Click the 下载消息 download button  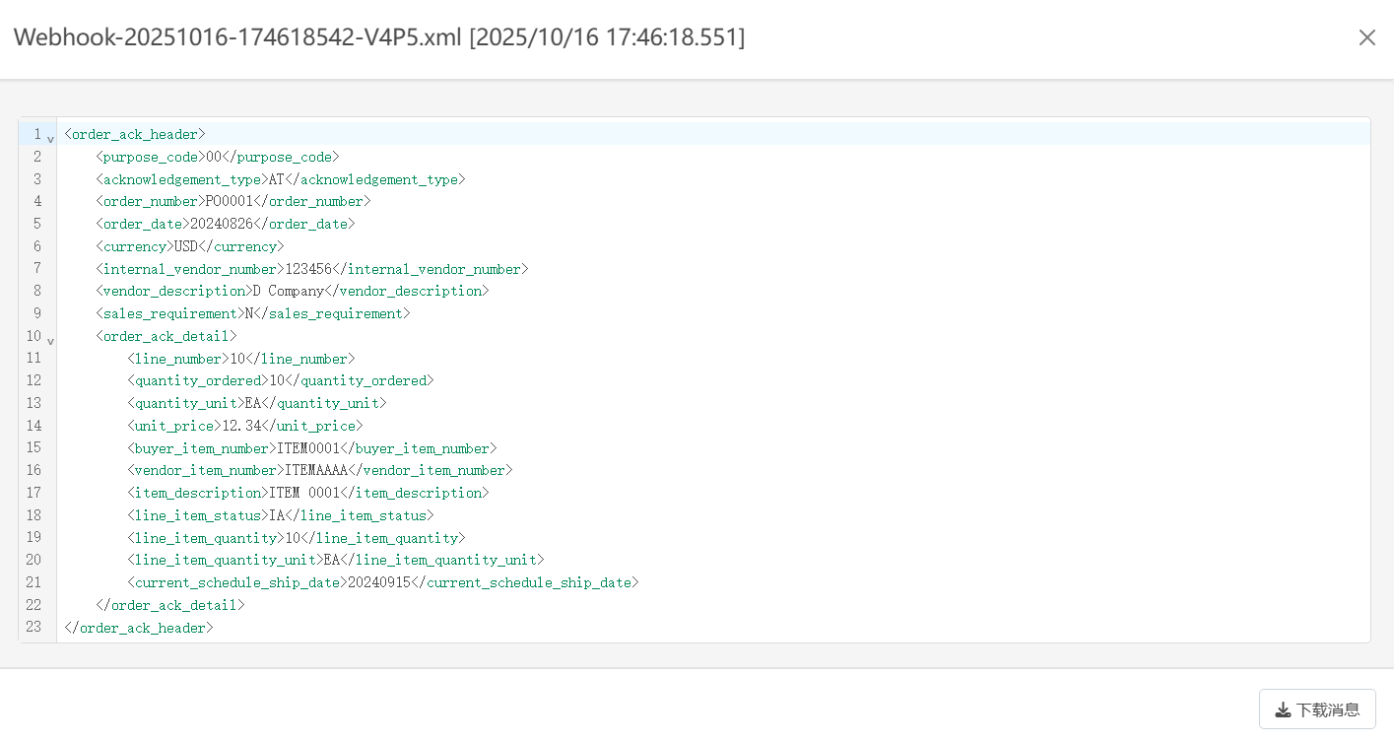coord(1317,708)
